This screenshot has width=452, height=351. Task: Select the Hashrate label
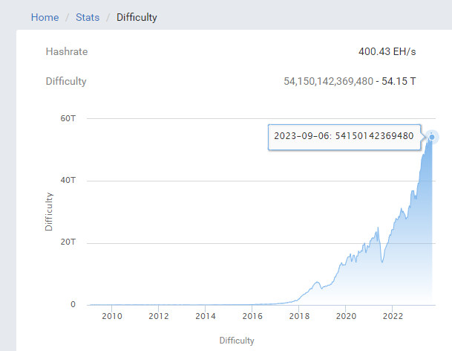click(67, 52)
